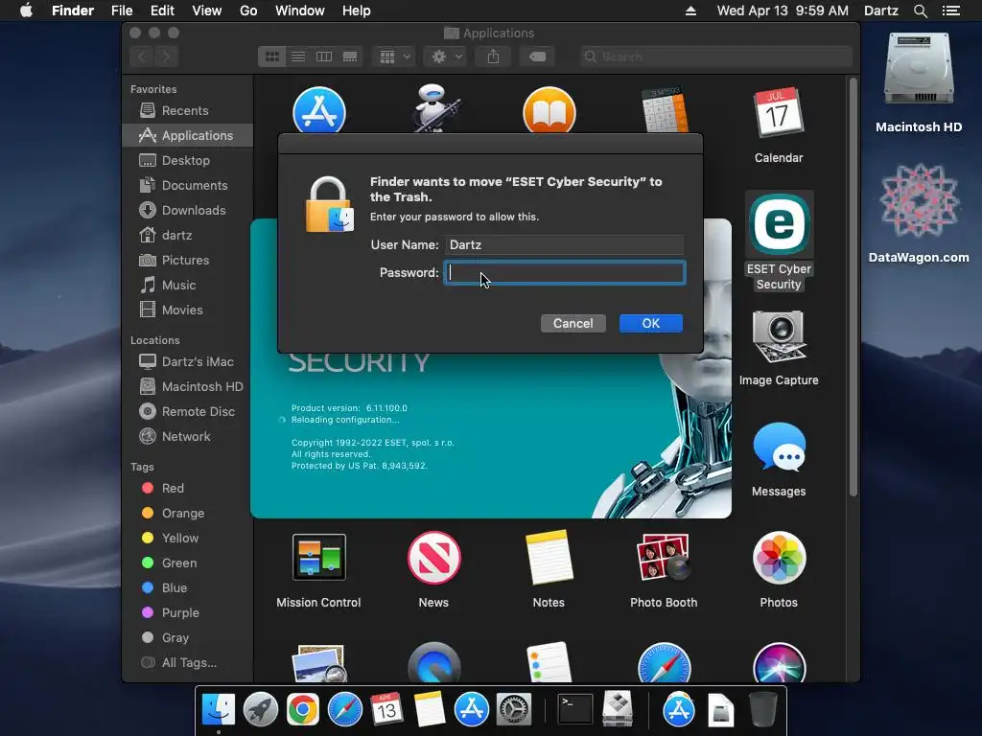Open the yellow Notes icon in Dock

point(429,709)
